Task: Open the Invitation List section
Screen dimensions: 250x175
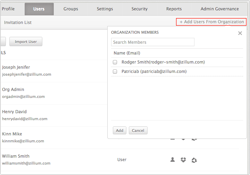Action: point(18,23)
